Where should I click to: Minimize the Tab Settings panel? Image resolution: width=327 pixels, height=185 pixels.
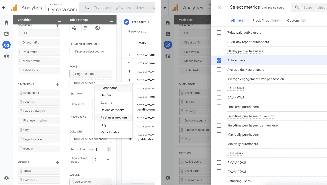click(111, 21)
